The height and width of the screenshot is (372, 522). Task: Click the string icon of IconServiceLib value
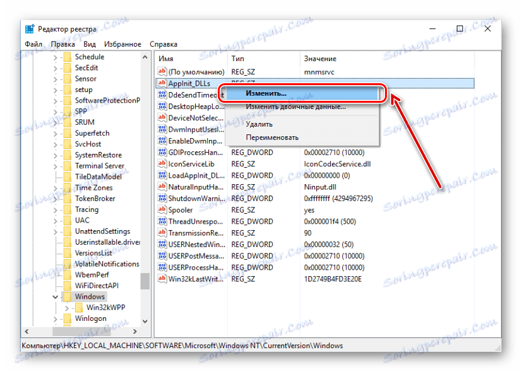coord(162,163)
